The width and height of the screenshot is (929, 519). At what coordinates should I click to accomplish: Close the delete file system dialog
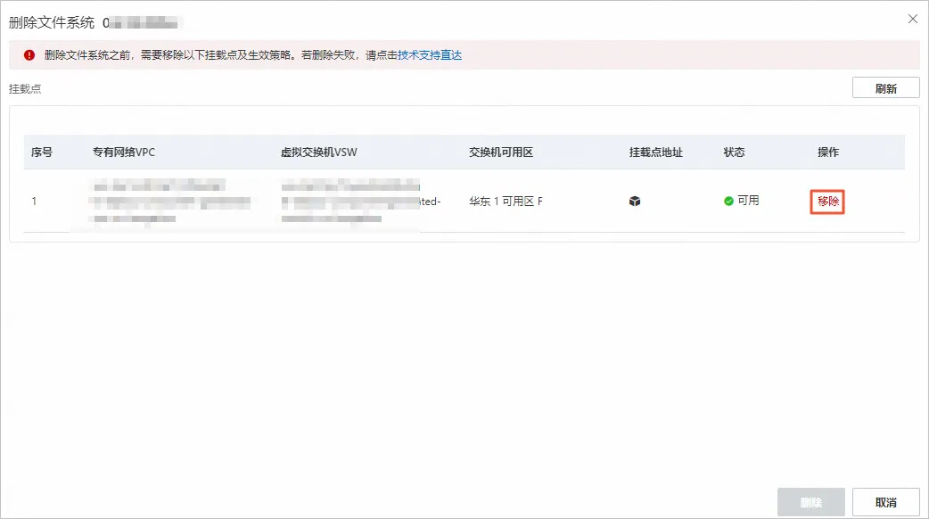[x=912, y=19]
